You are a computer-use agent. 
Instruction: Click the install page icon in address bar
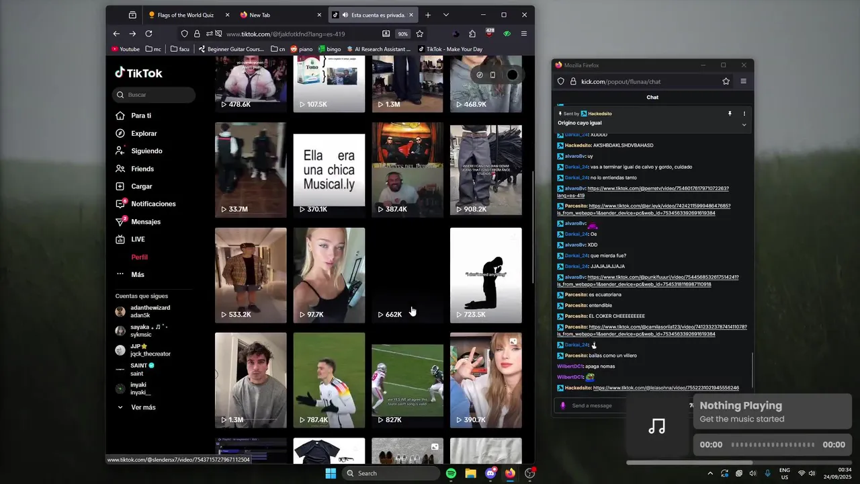(386, 34)
